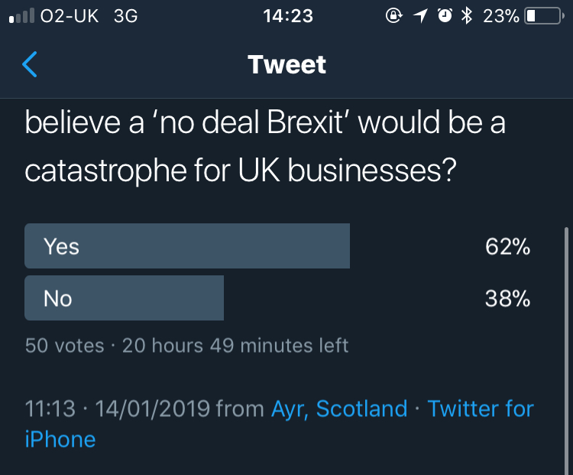Tap the O2-UK carrier label
Viewport: 573px width, 475px height.
[x=69, y=16]
